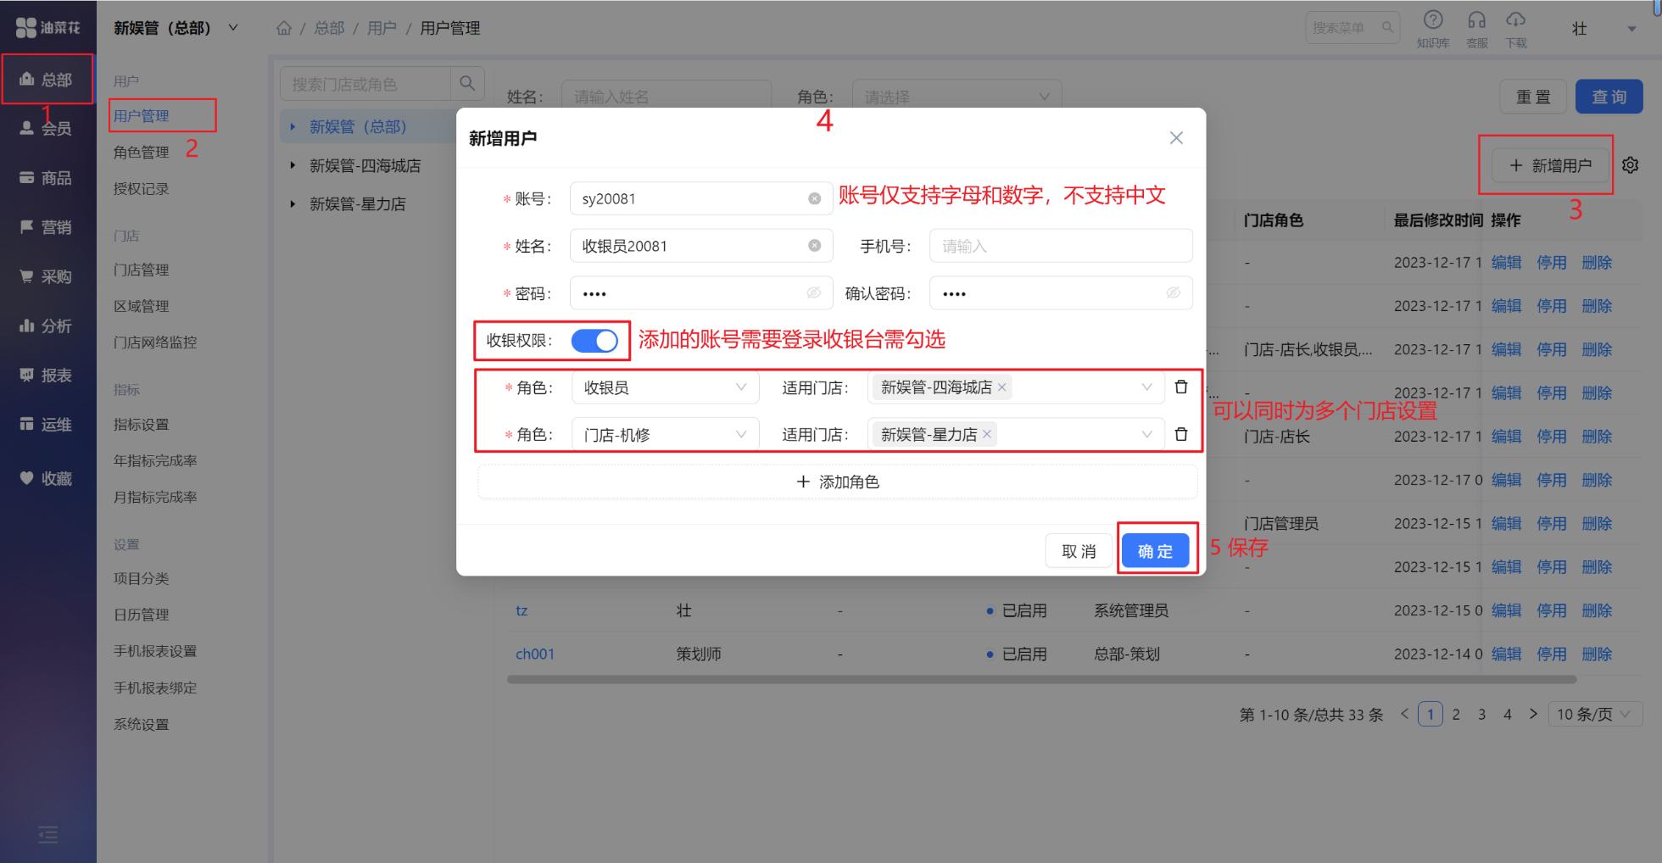Click 取消 in the dialog
The height and width of the screenshot is (863, 1662).
click(1079, 551)
